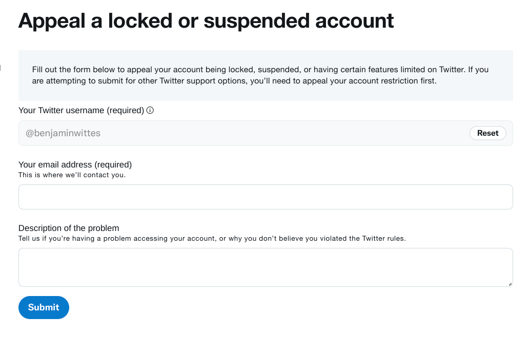Click the 'Appeal a locked or suspended account' heading
This screenshot has height=337, width=530.
click(206, 20)
